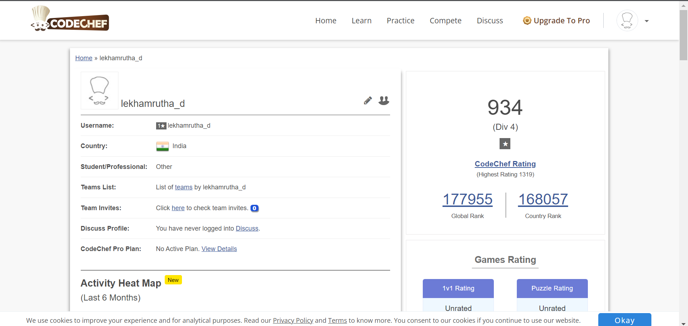Click the Home breadcrumb link
This screenshot has width=688, height=326.
click(84, 58)
